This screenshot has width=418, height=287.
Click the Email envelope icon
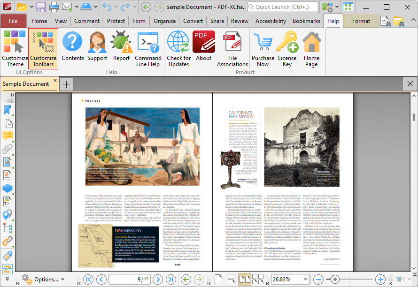pyautogui.click(x=67, y=7)
